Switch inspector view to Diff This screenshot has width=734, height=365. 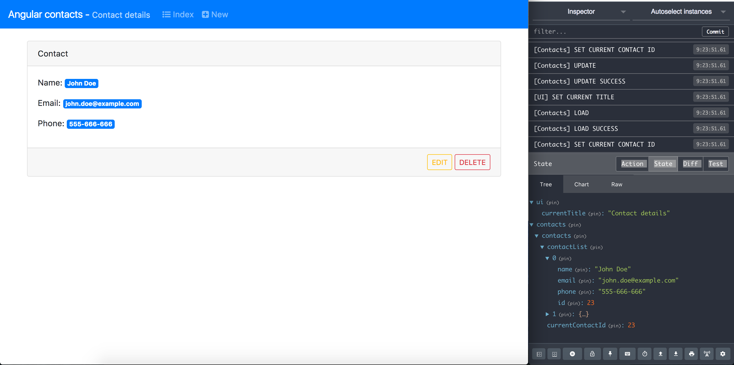pos(690,164)
